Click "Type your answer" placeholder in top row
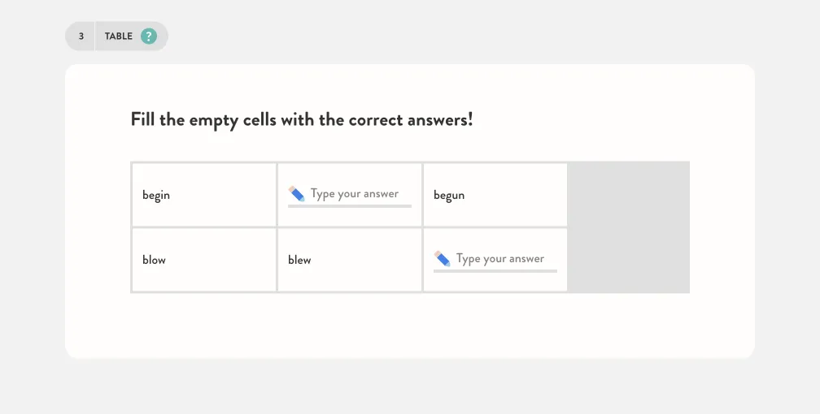This screenshot has width=820, height=414. pos(355,194)
